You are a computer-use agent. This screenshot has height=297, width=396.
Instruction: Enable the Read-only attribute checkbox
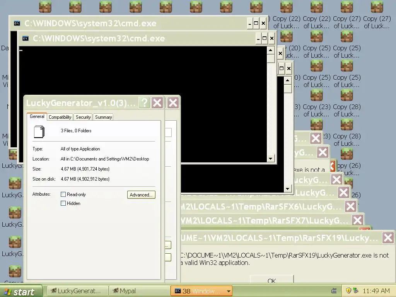(x=63, y=195)
